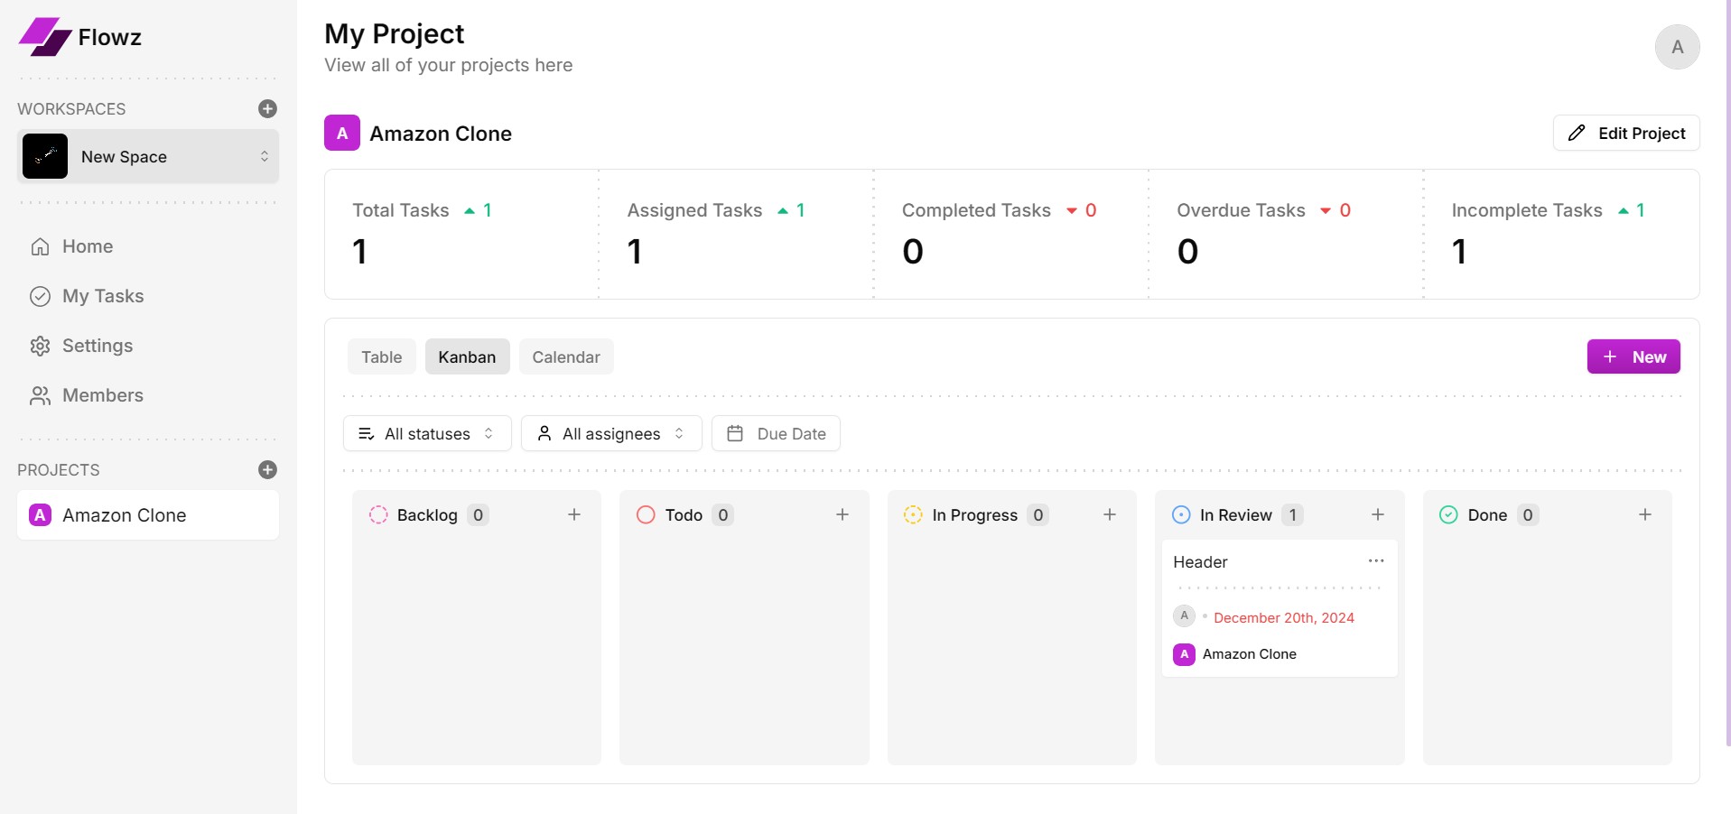Expand the All statuses filter
The image size is (1731, 814).
pyautogui.click(x=426, y=433)
